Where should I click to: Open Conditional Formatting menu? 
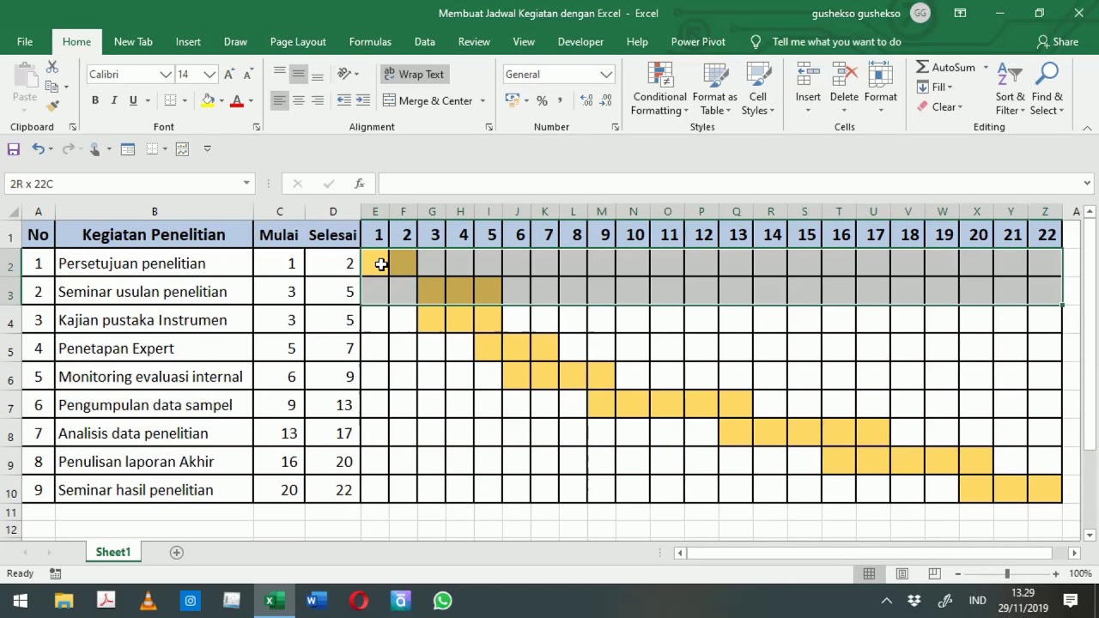[x=659, y=89]
